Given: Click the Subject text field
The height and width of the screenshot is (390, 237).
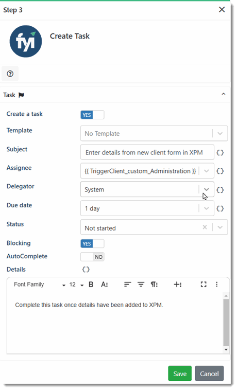Looking at the screenshot, I should (x=147, y=152).
